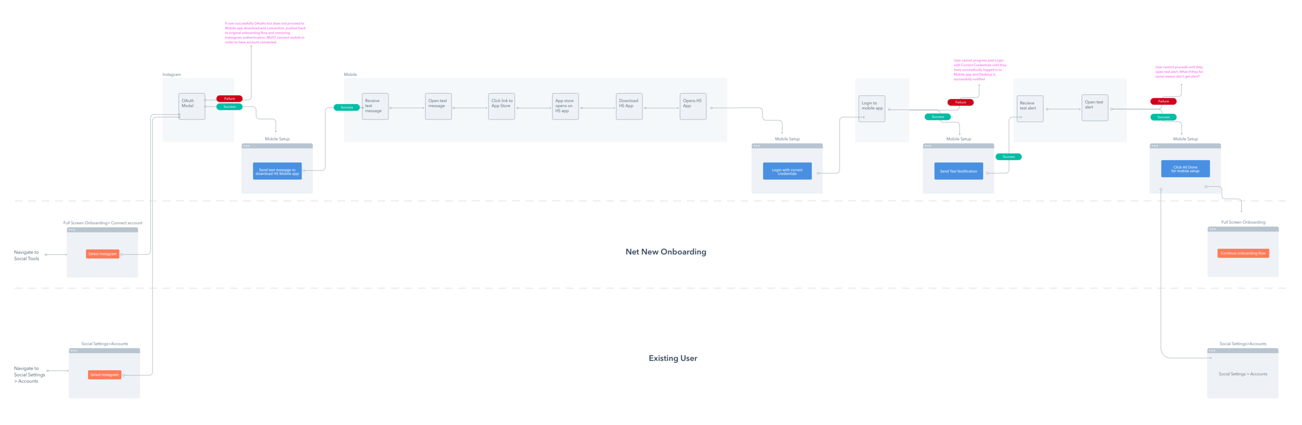1302x425 pixels.
Task: Select the App store opens on HS app step
Action: pyautogui.click(x=566, y=106)
